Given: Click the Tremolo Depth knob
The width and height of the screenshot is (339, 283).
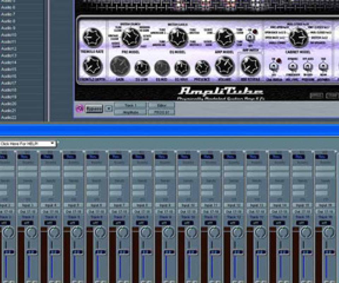Looking at the screenshot, I should click(93, 65).
